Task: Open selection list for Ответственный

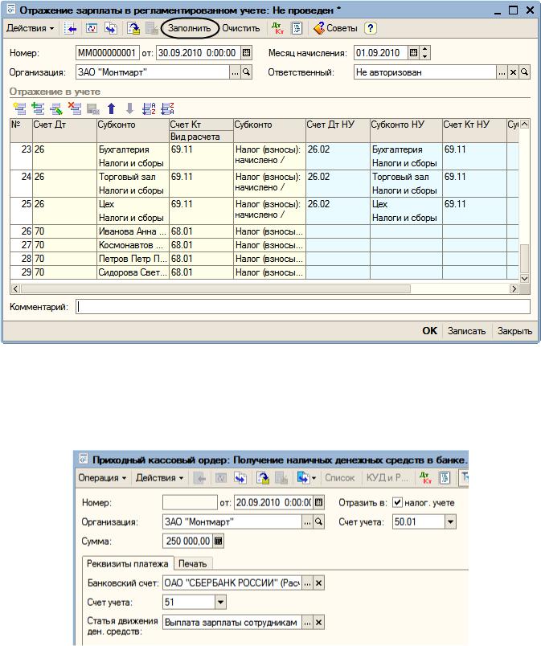Action: point(502,72)
